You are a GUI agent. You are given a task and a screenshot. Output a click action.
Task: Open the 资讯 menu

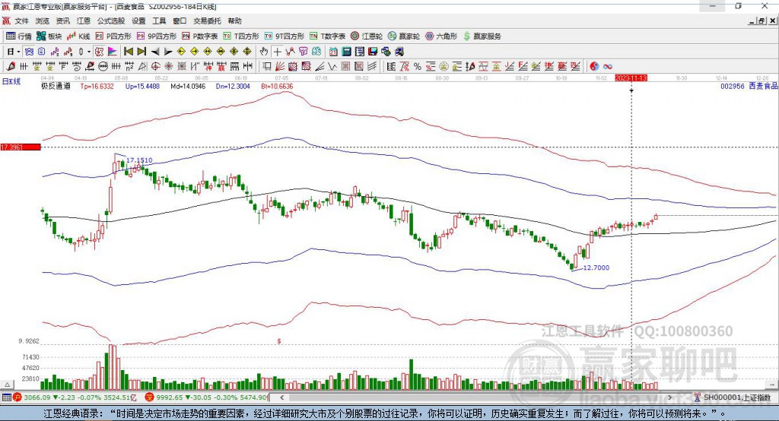(x=62, y=21)
